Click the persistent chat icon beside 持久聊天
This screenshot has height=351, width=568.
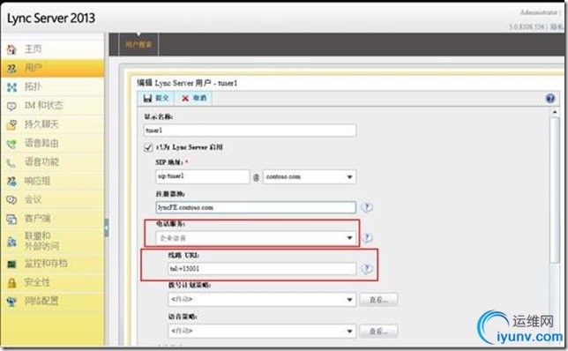[11, 124]
